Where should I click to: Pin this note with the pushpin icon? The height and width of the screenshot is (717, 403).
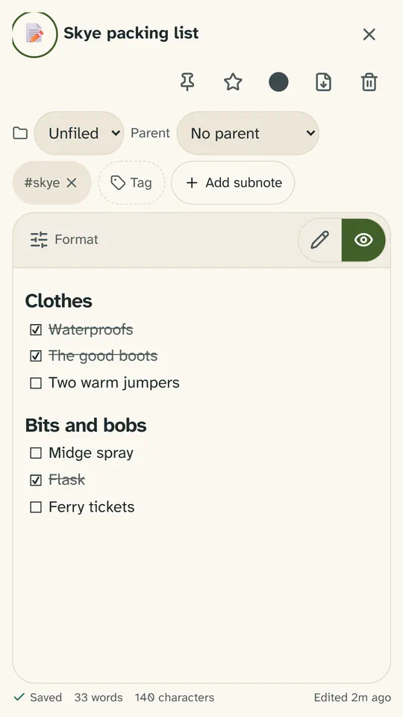(x=187, y=82)
